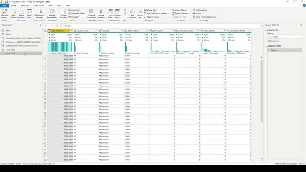Image resolution: width=306 pixels, height=172 pixels.
Task: Open query Properties in the ribbon
Action: (74, 10)
